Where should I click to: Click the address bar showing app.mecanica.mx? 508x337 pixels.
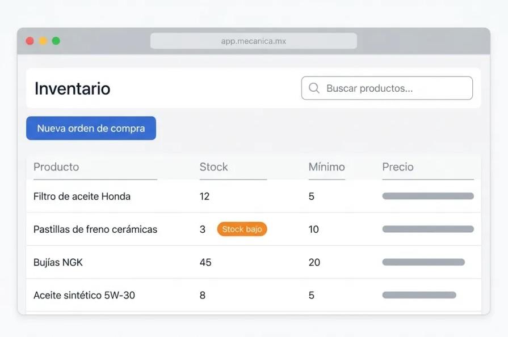[254, 40]
